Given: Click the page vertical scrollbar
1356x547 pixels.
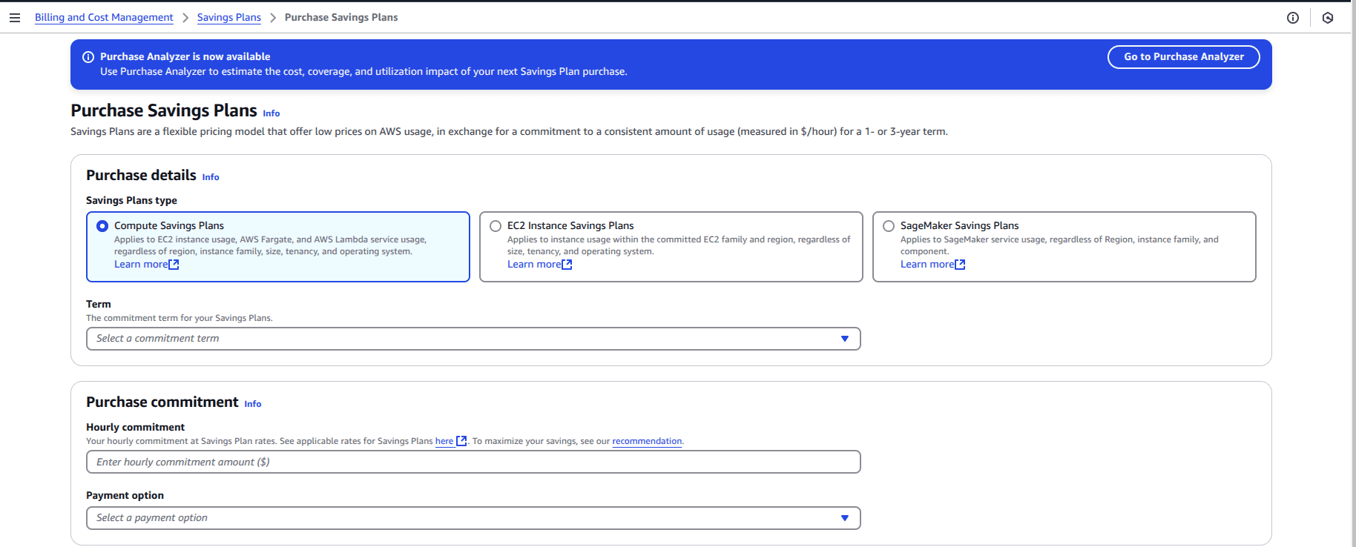Looking at the screenshot, I should pos(1353,273).
